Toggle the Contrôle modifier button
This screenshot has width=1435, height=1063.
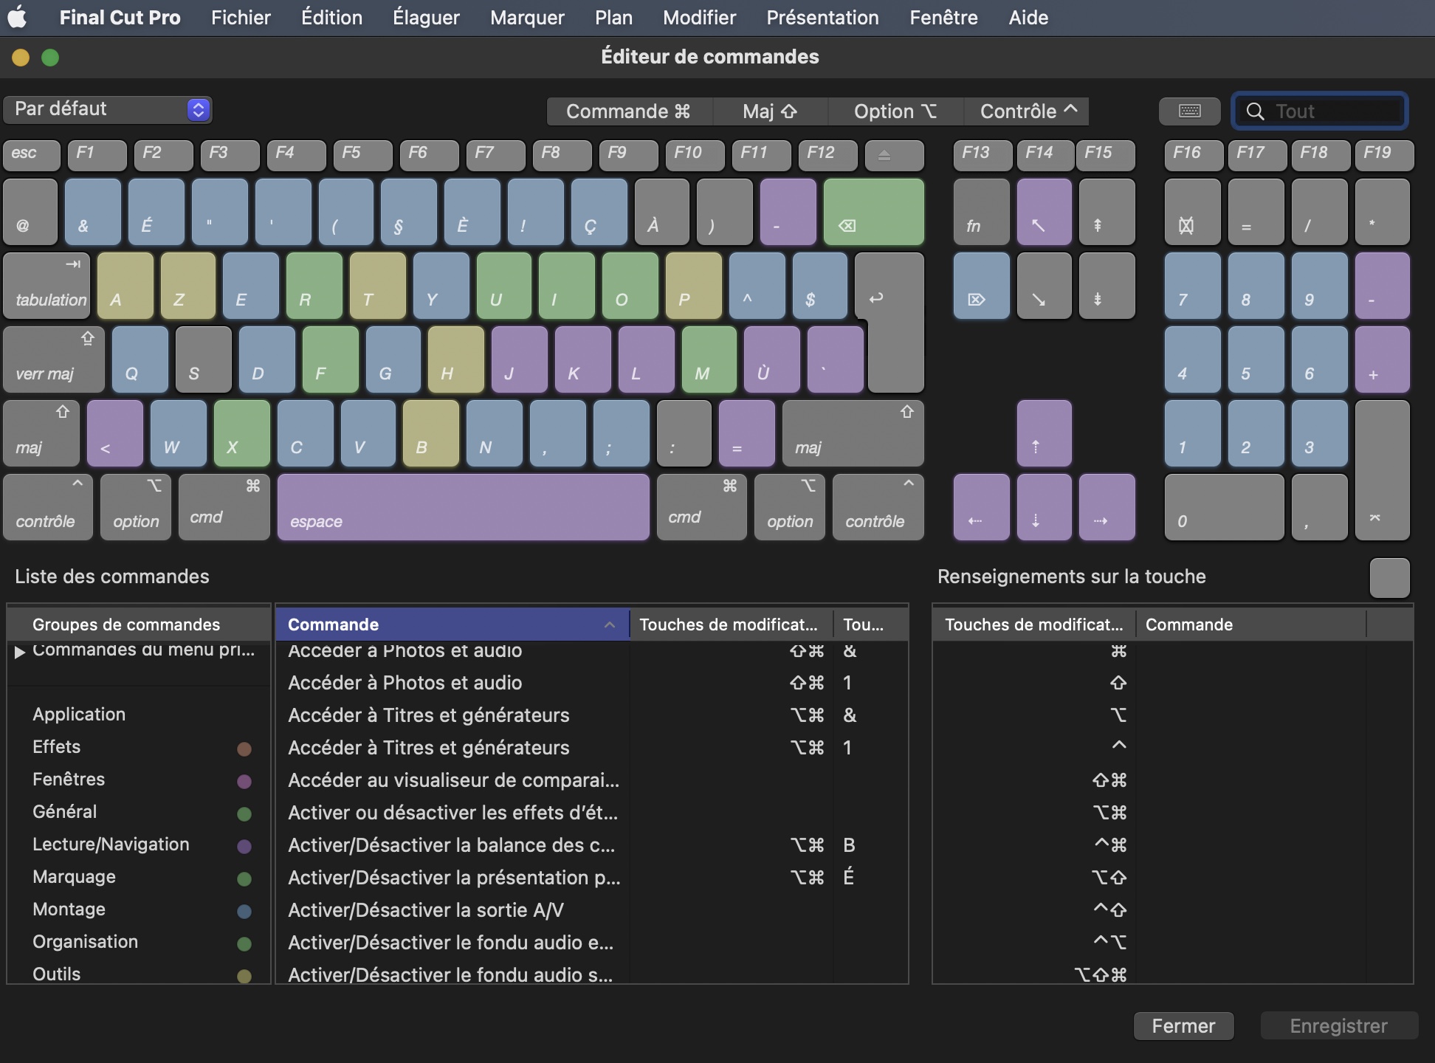tap(1027, 111)
